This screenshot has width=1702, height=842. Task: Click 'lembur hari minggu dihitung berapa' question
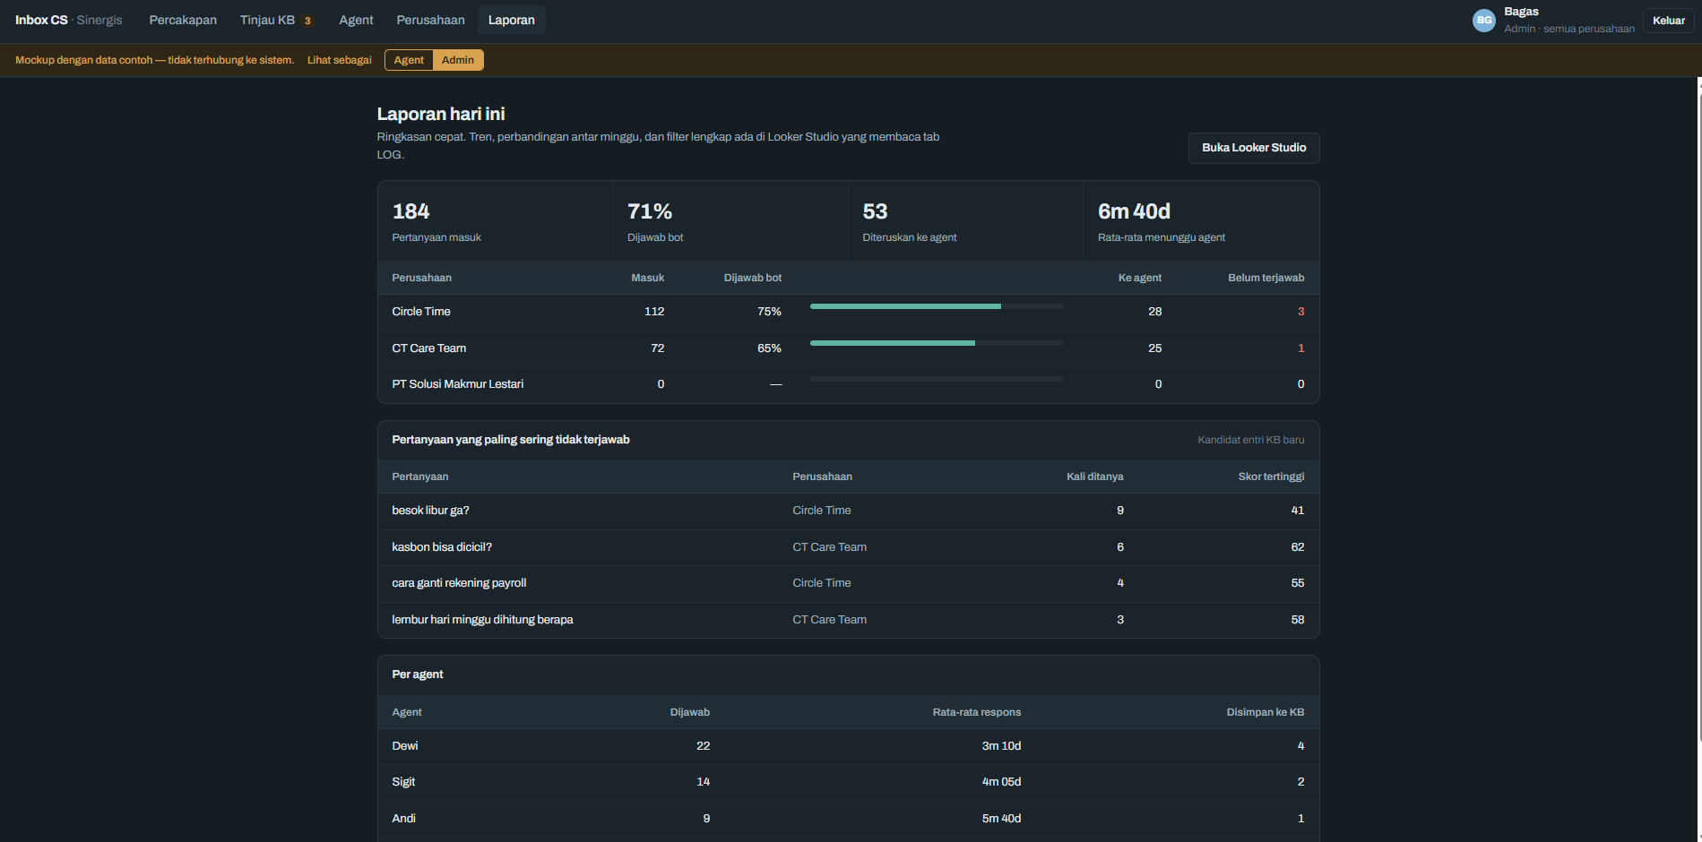pyautogui.click(x=482, y=620)
